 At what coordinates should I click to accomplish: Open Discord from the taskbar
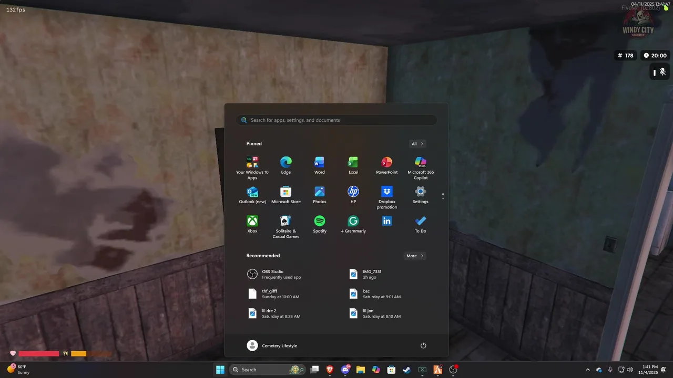[x=345, y=370]
